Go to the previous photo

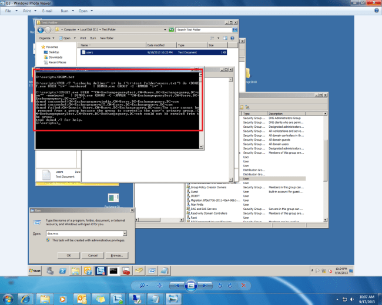176,284
